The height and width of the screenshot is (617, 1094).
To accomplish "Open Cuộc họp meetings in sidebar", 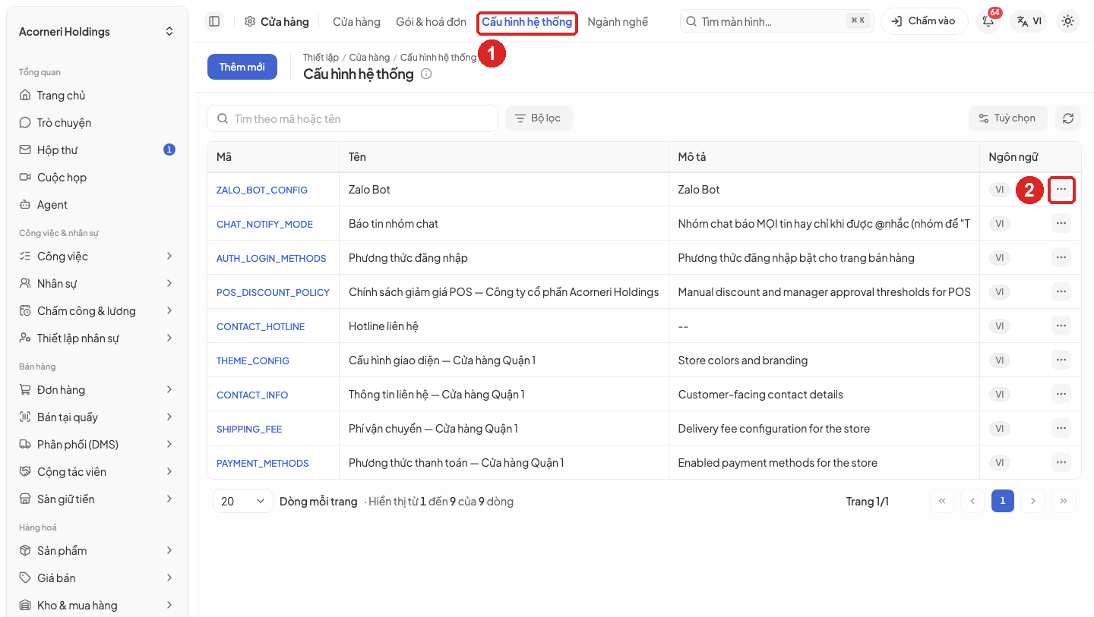I will coord(97,178).
